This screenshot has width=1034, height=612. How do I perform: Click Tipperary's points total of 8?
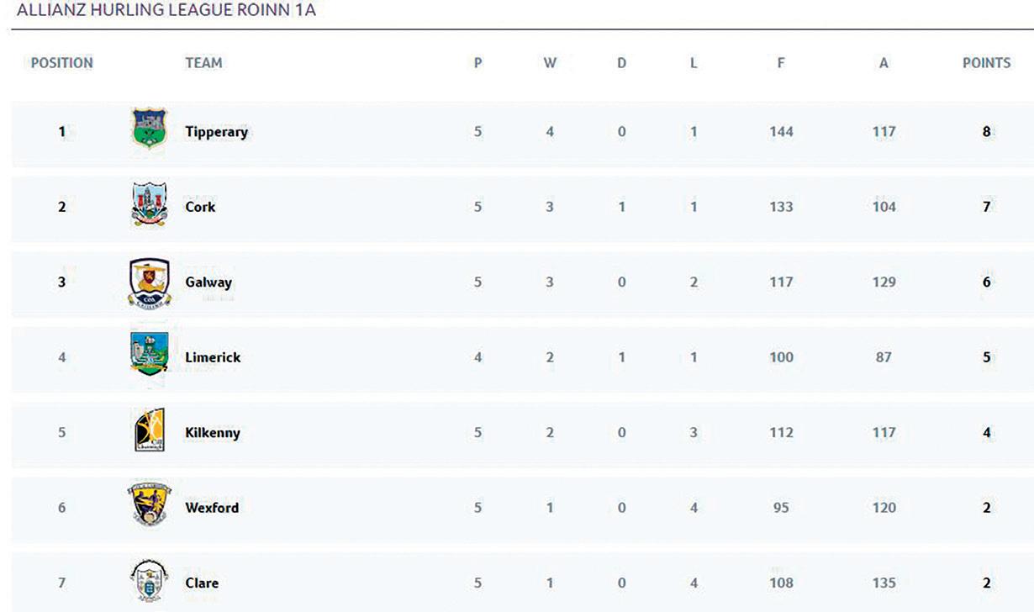tap(986, 132)
